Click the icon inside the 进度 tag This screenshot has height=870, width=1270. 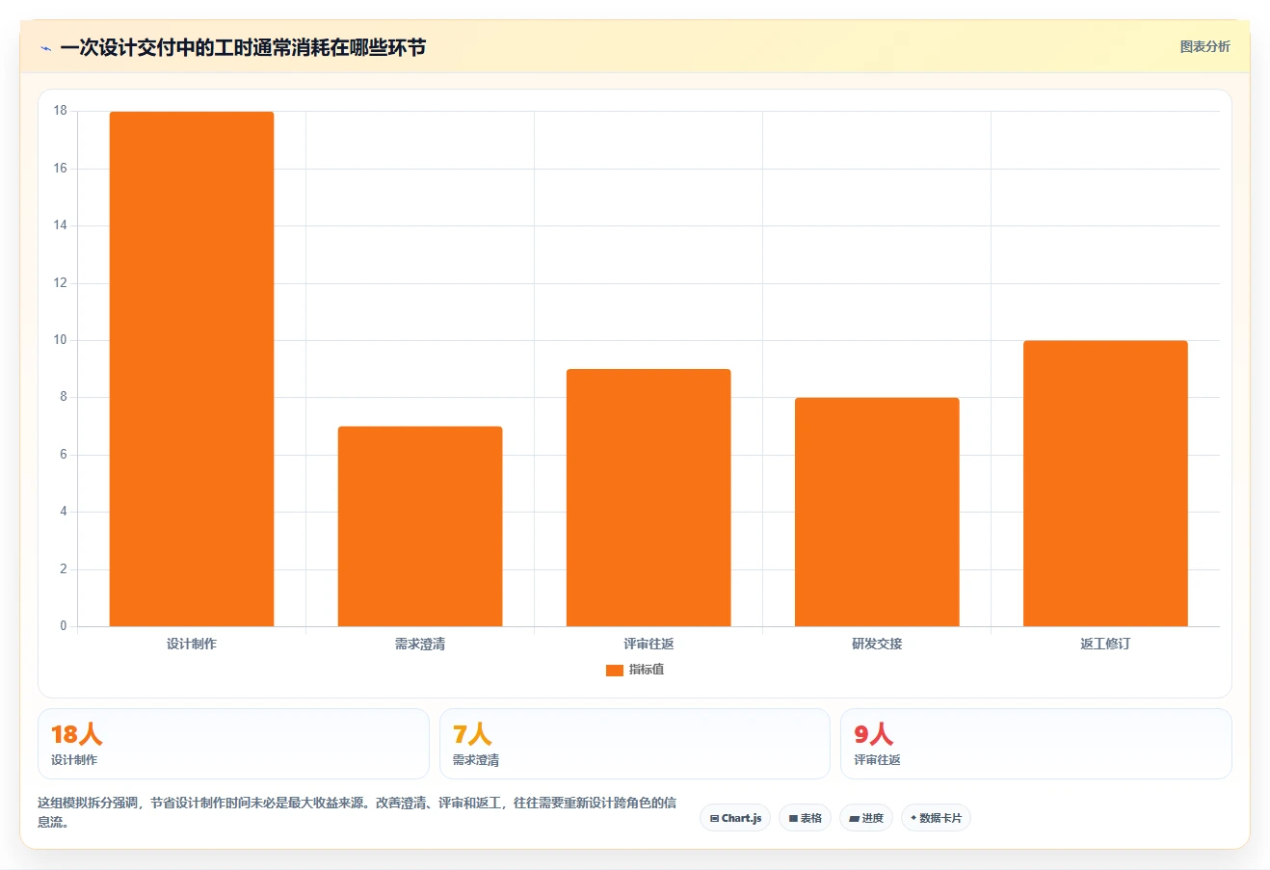(854, 818)
